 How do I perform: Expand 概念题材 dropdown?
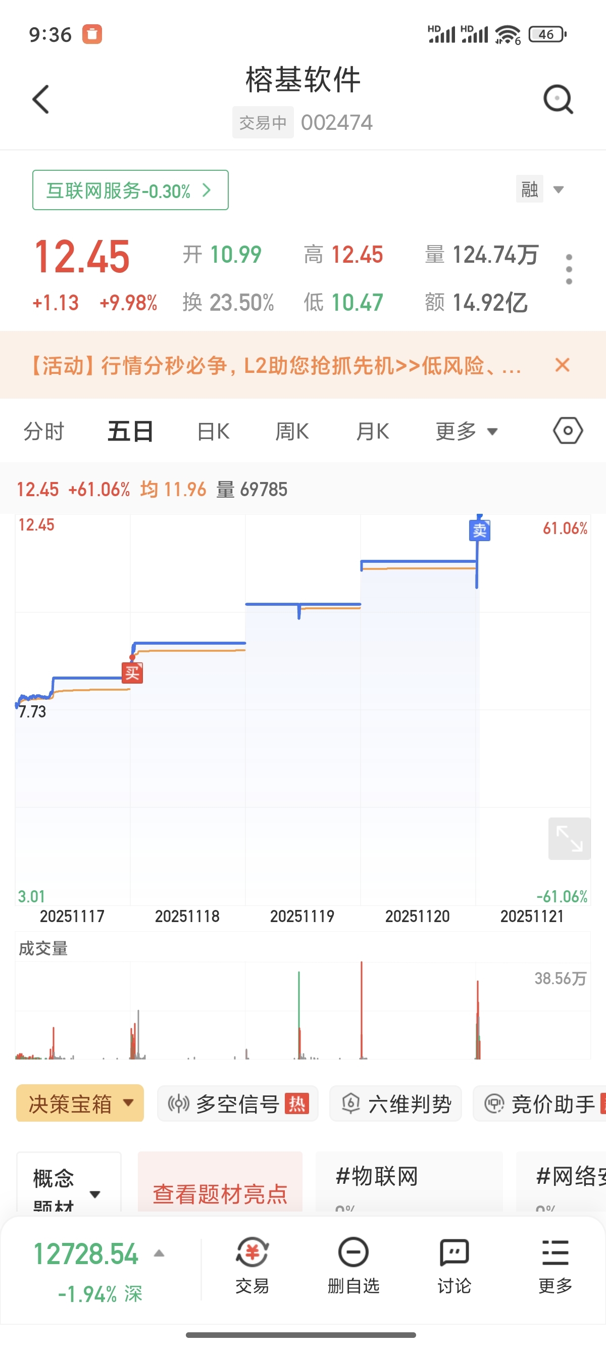[x=69, y=1182]
